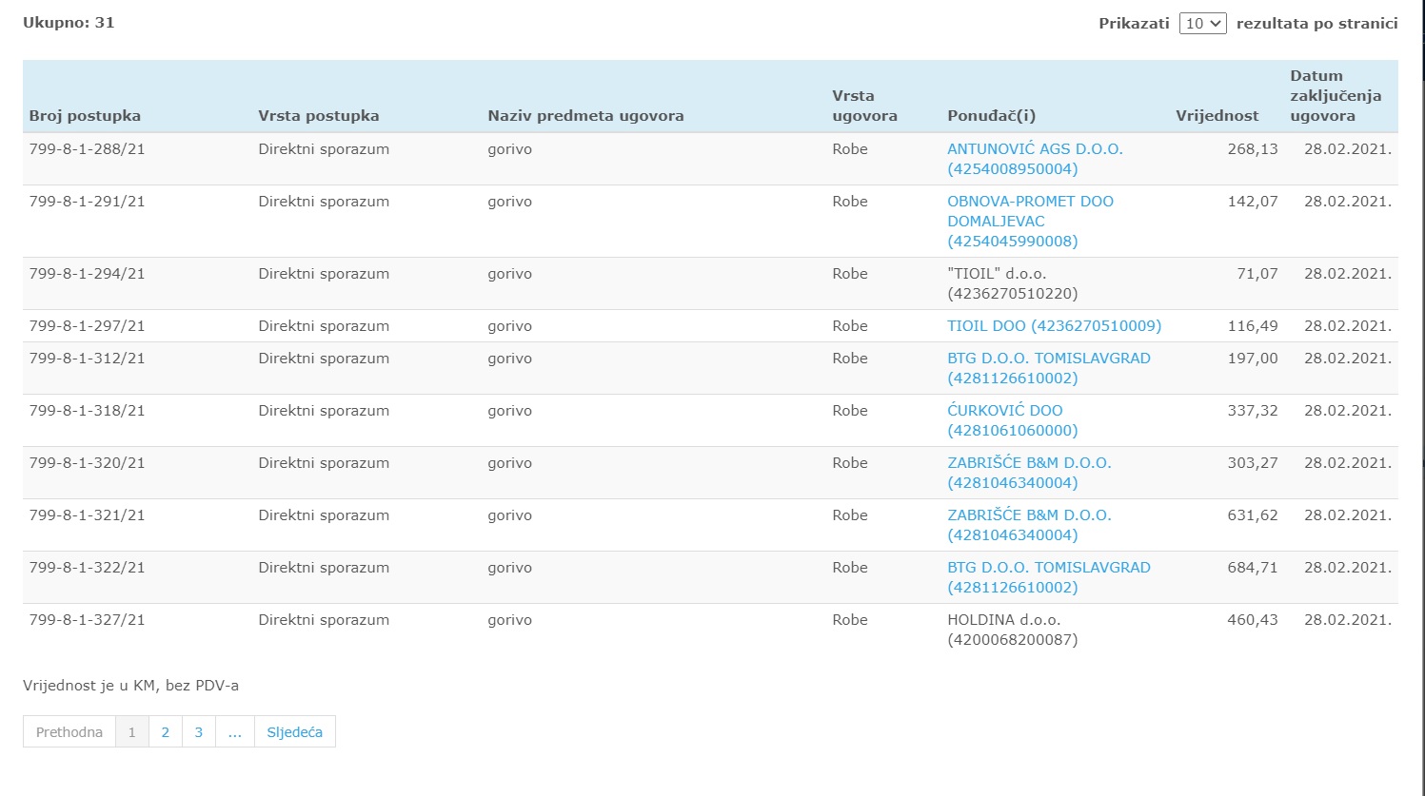Open supplier ANTUNOVIĆ AGS D.O.O. link
1425x796 pixels.
coord(1035,159)
